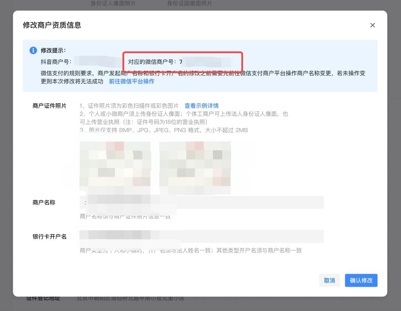Close the 修改商户资质信息 dialog
401x311 pixels.
pyautogui.click(x=372, y=25)
